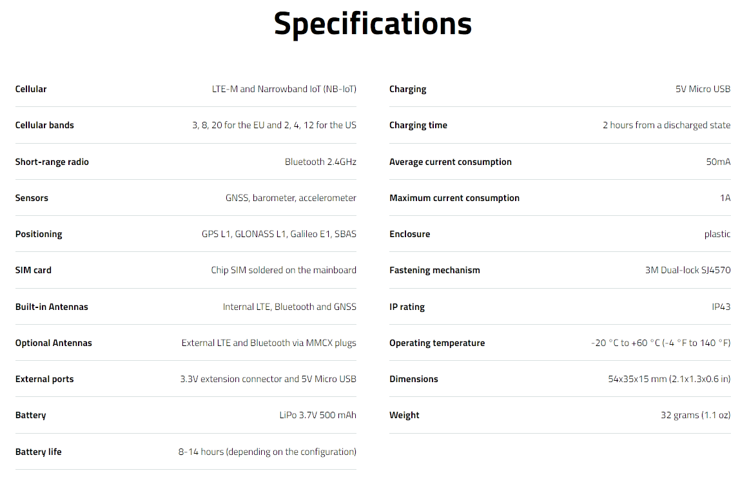Select the Charging label
Screen dimensions: 749x482
408,90
